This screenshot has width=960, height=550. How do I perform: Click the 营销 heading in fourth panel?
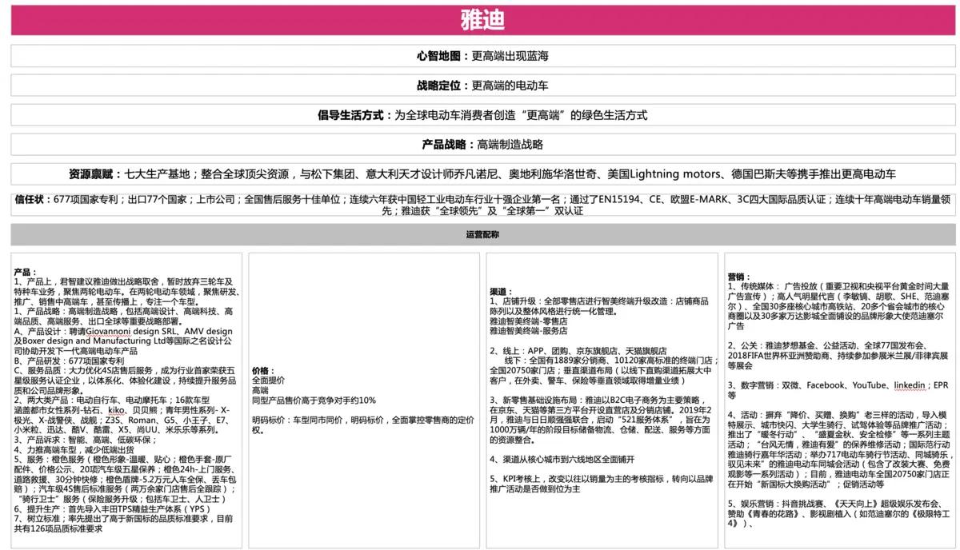(738, 276)
